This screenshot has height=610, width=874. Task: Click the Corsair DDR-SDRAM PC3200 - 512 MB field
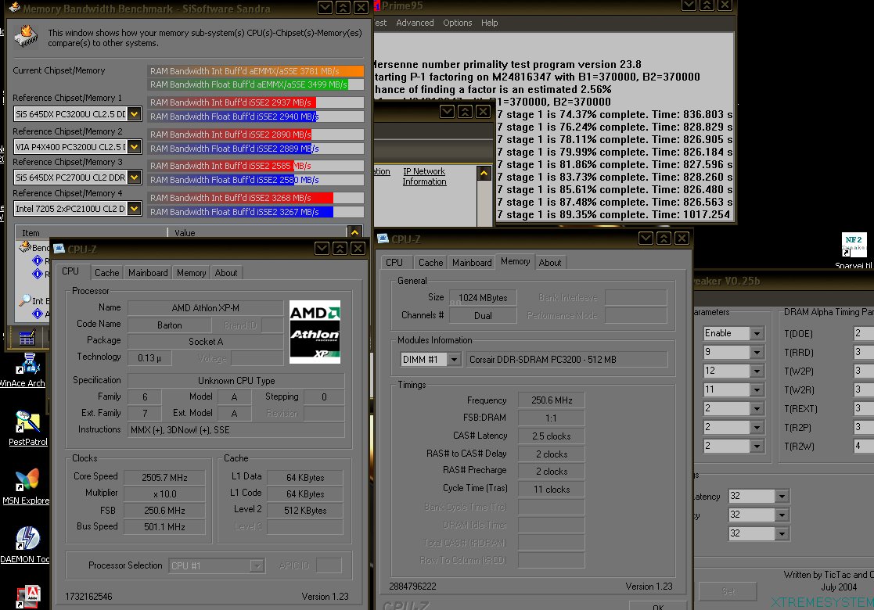(x=566, y=359)
